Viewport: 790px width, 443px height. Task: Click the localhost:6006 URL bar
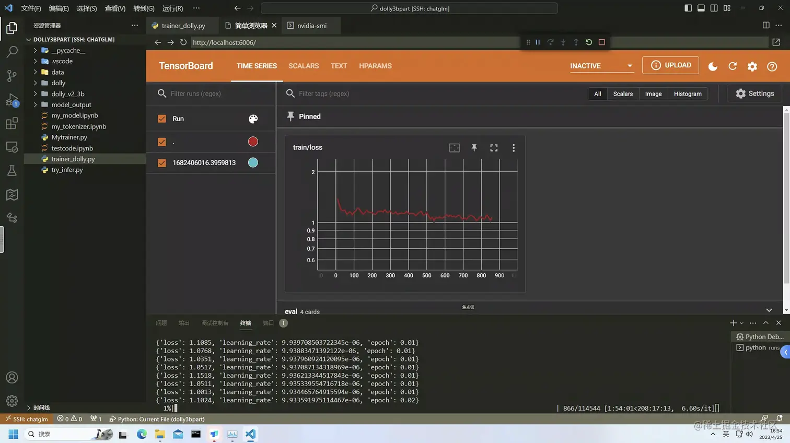coord(355,42)
